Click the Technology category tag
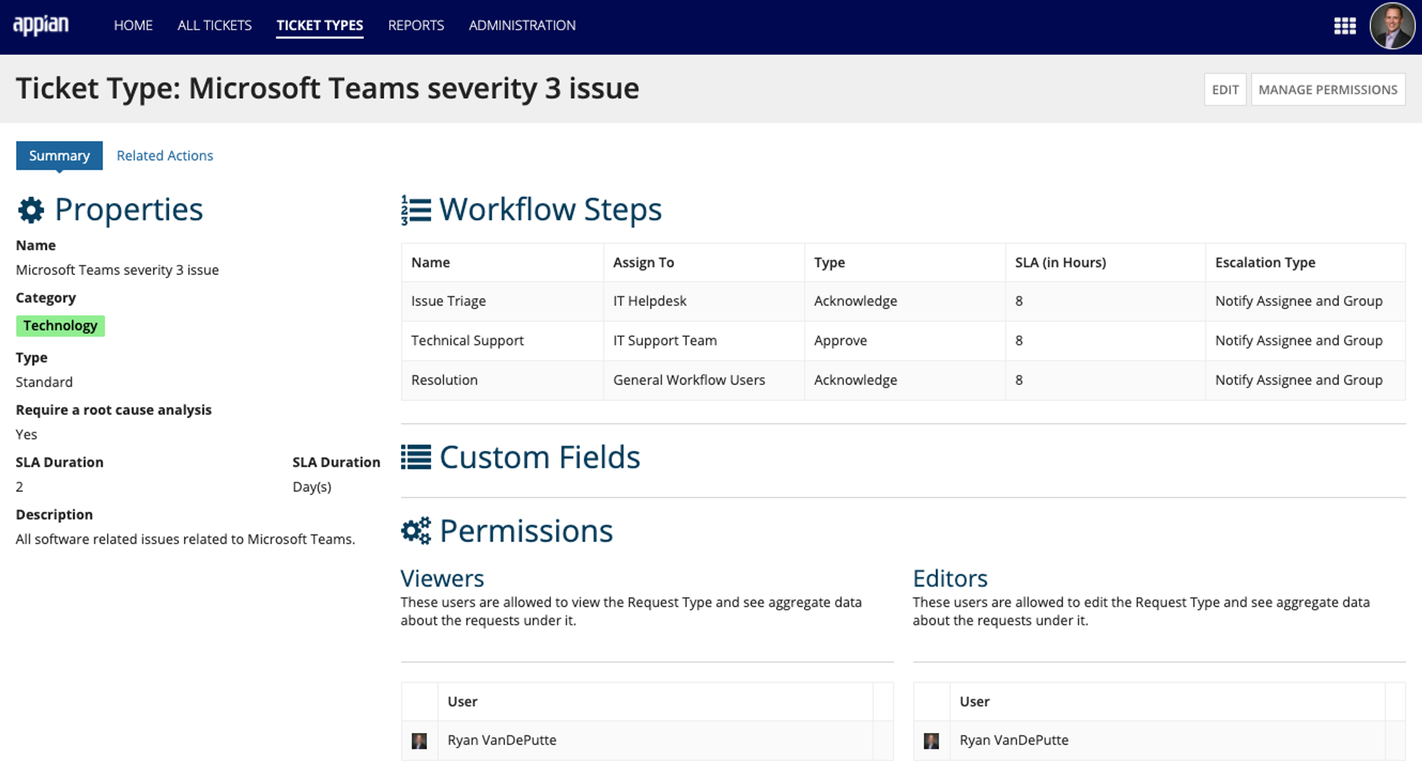 click(x=60, y=325)
